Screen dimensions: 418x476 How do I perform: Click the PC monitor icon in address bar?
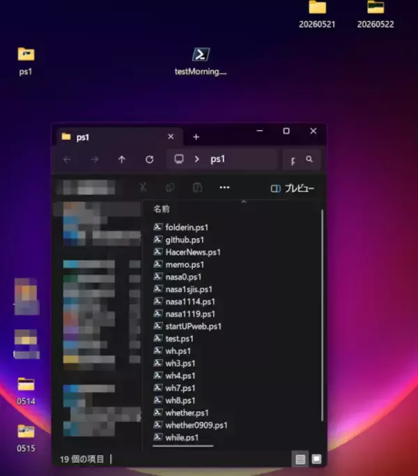click(179, 159)
